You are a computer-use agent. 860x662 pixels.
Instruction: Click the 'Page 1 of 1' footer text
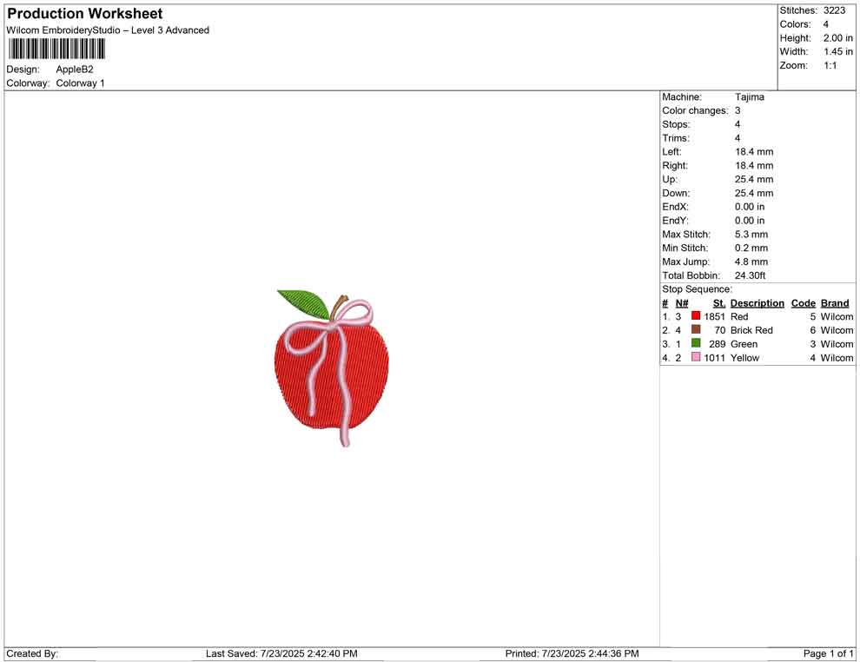point(828,653)
